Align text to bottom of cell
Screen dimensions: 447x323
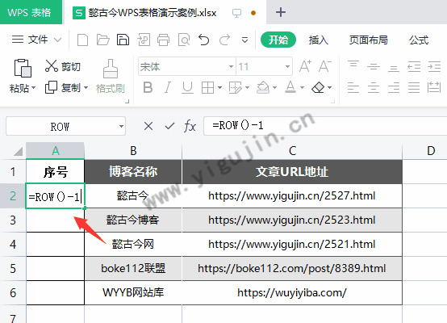(x=394, y=67)
